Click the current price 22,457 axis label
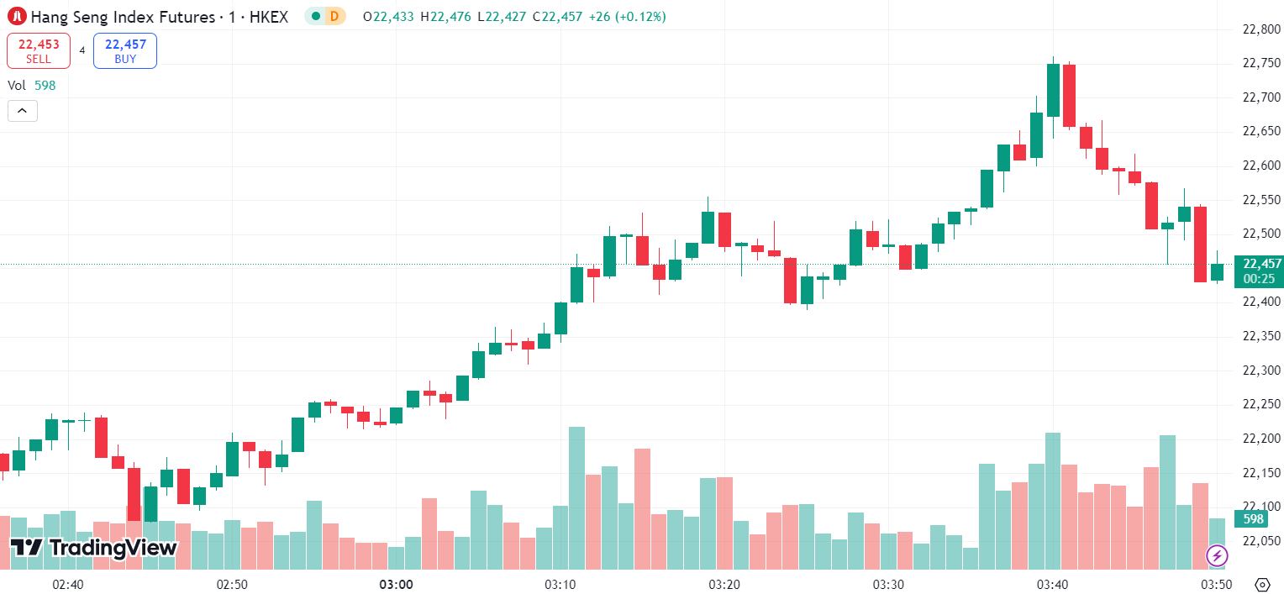The height and width of the screenshot is (594, 1284). point(1258,264)
